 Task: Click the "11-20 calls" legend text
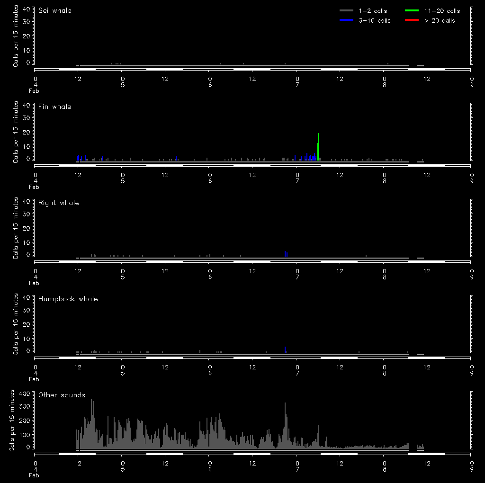click(x=442, y=11)
